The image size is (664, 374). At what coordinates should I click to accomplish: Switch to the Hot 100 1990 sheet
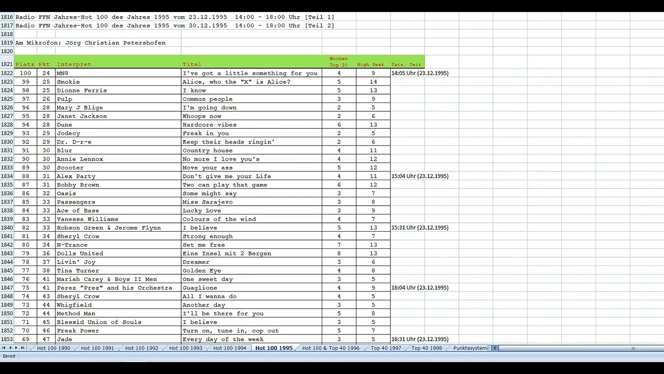point(53,348)
